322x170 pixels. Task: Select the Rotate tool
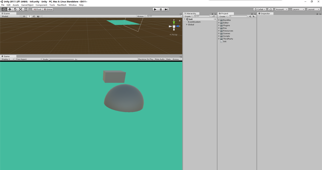15,9
